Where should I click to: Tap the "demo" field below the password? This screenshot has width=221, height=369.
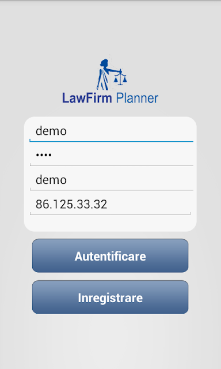coord(111,180)
